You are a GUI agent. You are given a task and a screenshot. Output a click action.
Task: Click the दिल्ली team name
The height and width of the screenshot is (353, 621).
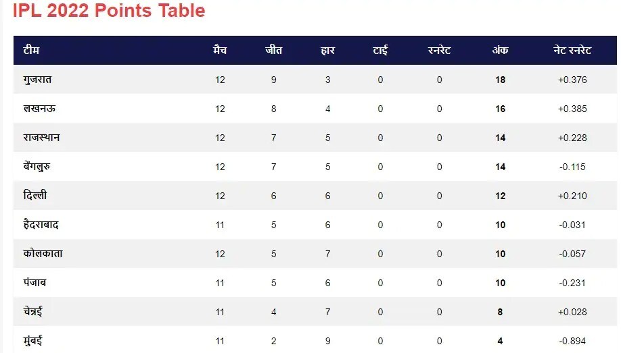pos(35,196)
